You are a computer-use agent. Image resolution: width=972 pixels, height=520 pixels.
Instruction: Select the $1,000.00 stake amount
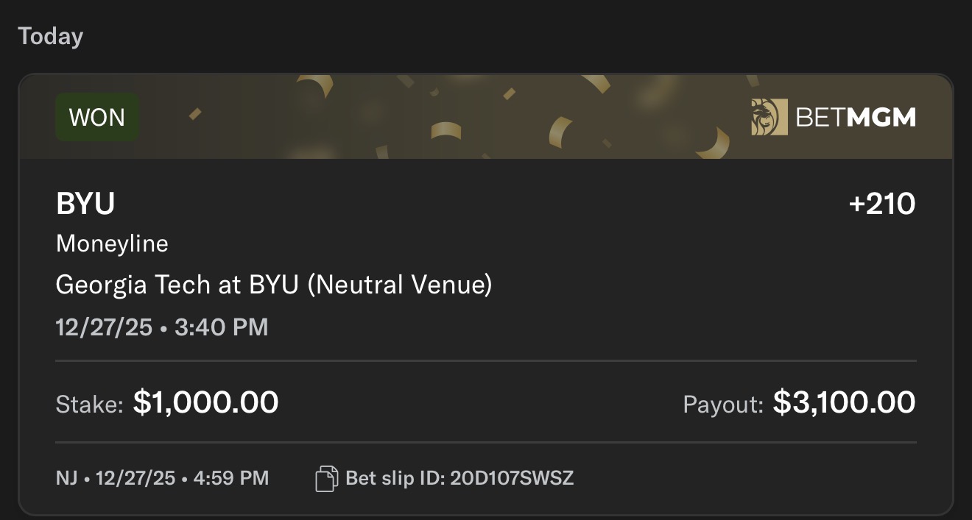205,402
